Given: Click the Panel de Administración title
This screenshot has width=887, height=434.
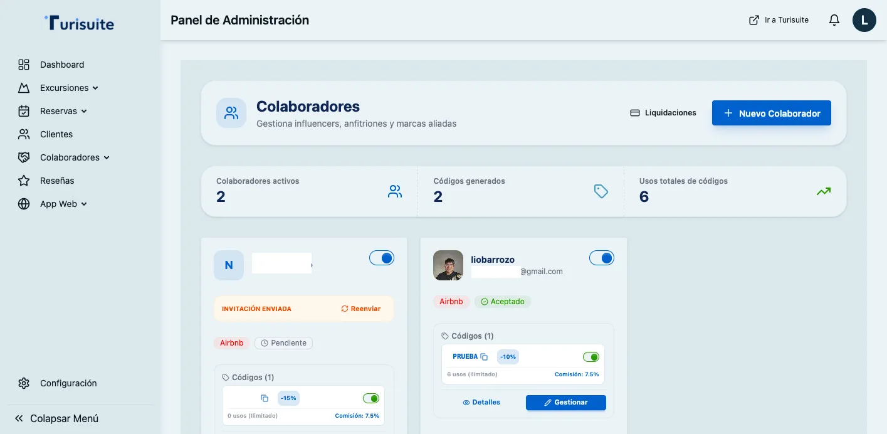Looking at the screenshot, I should coord(240,20).
